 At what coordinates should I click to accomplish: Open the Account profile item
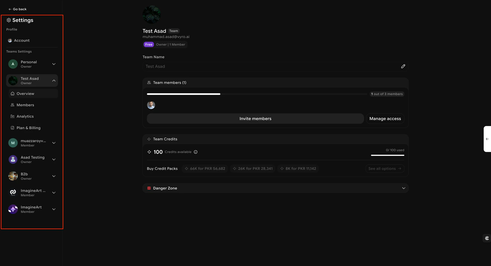(32, 41)
